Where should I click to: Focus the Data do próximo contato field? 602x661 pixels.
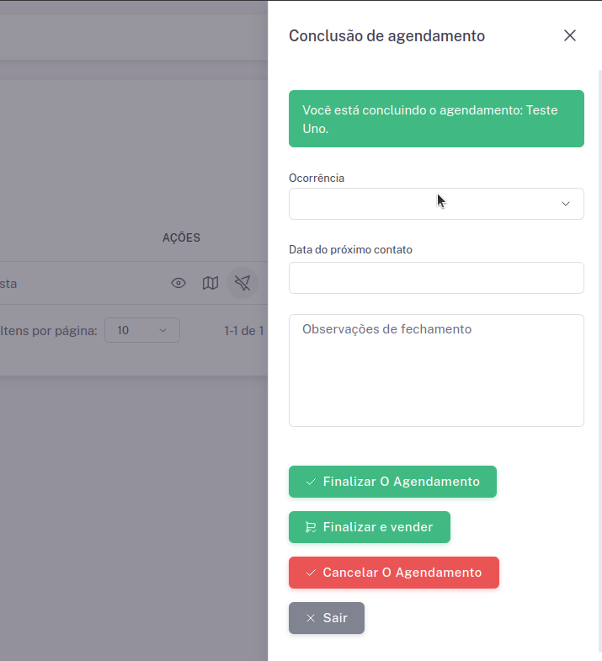coord(436,278)
